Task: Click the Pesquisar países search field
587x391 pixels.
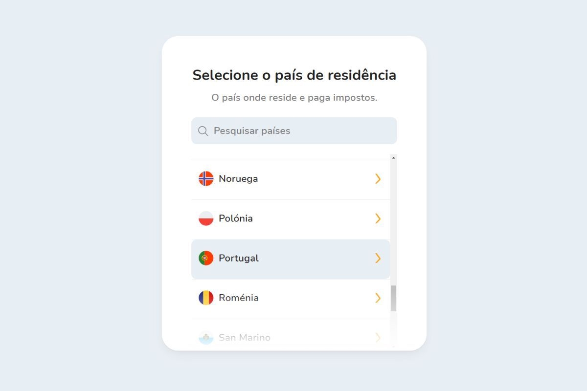Action: pos(293,130)
